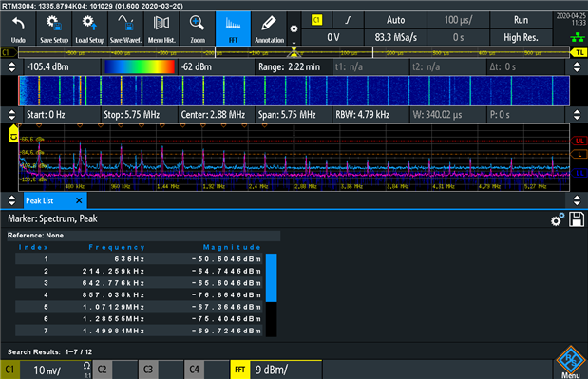
Task: Expand the spectrogram row left stepper arrows
Action: (12, 67)
